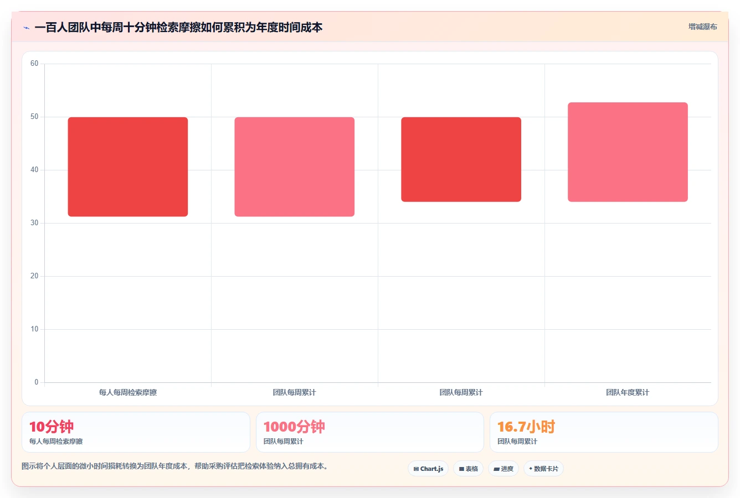Click the 团队年度累计 x-axis label

click(628, 392)
